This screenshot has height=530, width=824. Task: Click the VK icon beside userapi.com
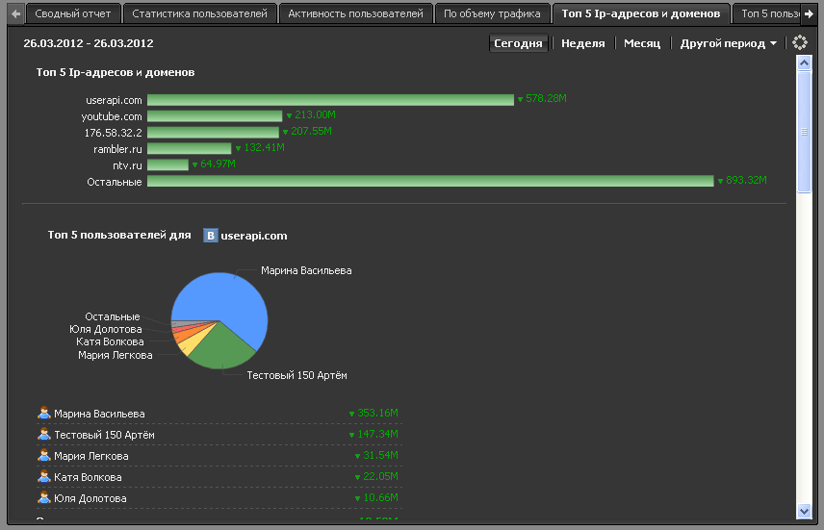pyautogui.click(x=211, y=236)
